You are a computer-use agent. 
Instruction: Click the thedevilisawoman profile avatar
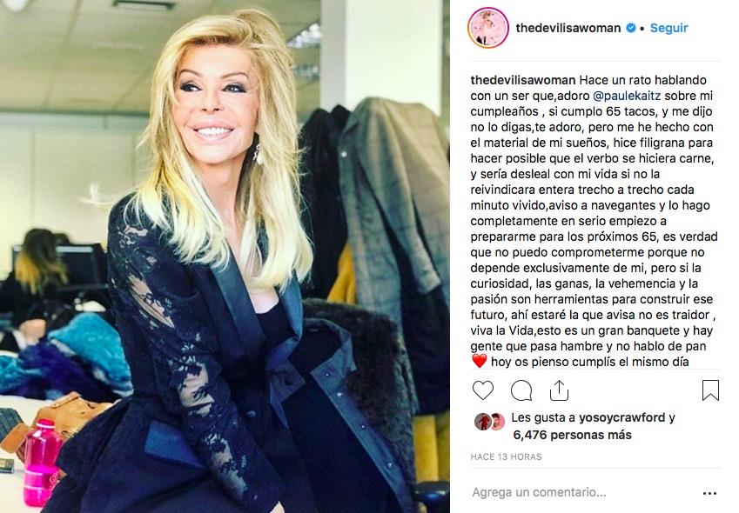click(488, 28)
